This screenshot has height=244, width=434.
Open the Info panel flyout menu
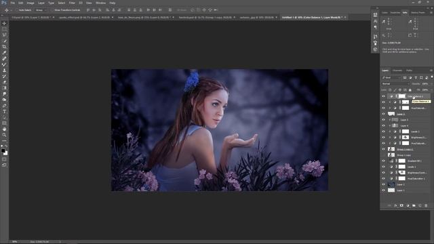tap(431, 13)
